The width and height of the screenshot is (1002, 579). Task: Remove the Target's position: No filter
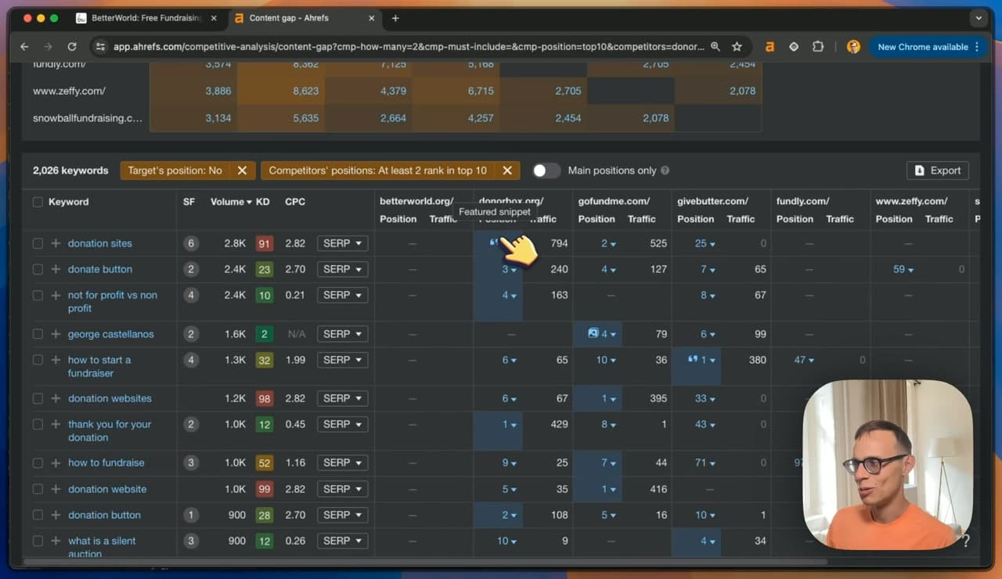(x=242, y=171)
